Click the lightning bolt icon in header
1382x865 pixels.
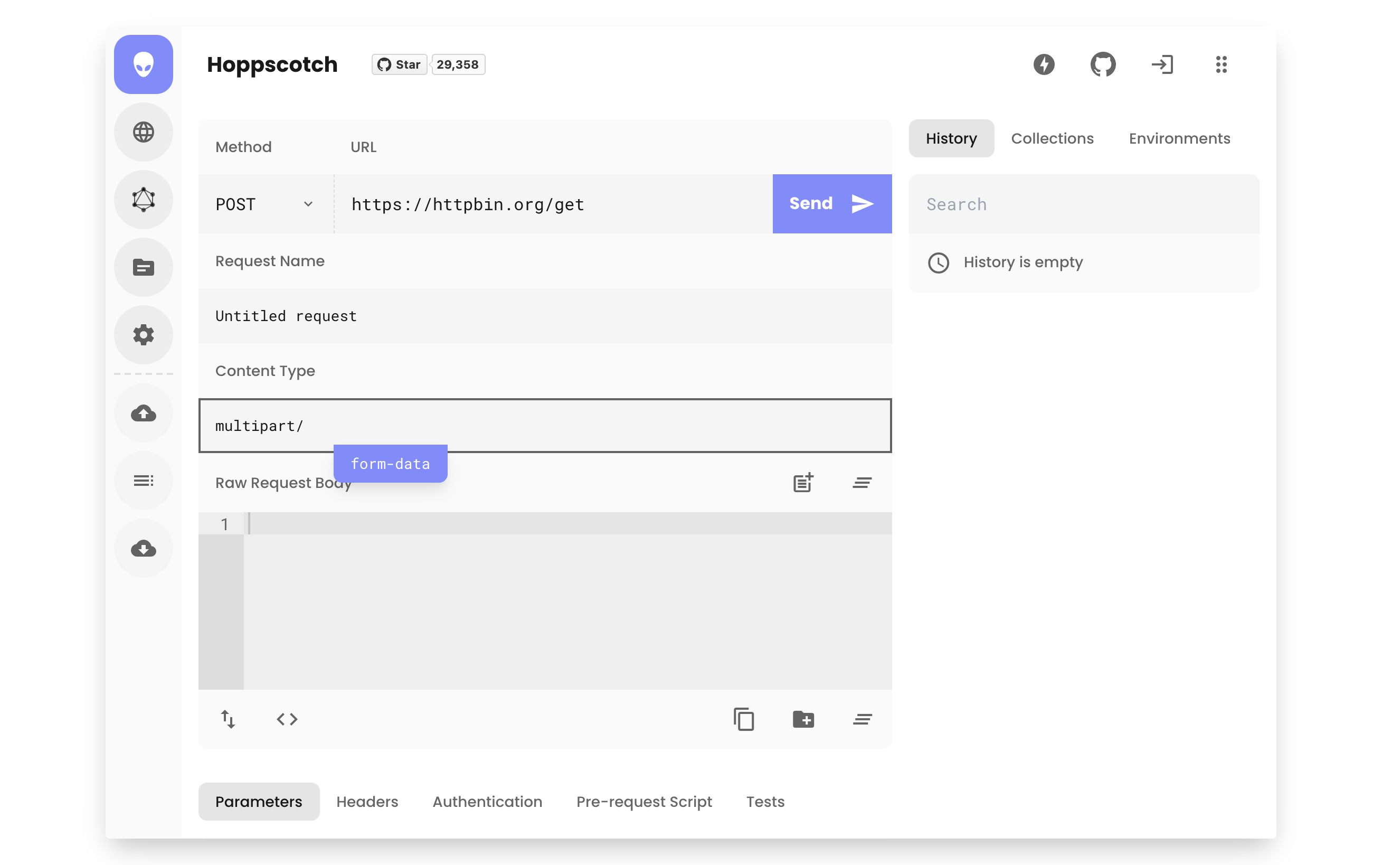coord(1044,64)
